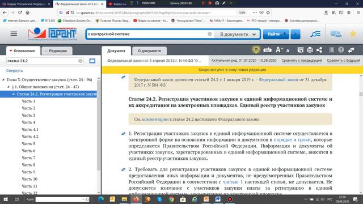Open Word from the taskbar
Viewport: 363px width, 204px height.
click(218, 199)
